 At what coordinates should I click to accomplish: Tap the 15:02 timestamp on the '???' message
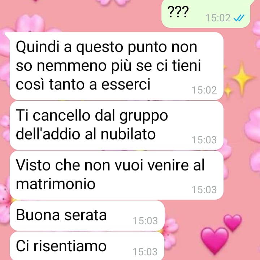tap(218, 18)
